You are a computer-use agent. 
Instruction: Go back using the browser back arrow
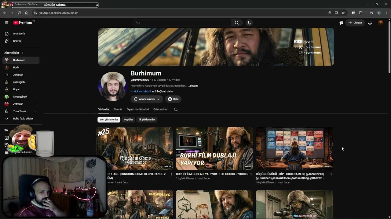[x=5, y=13]
